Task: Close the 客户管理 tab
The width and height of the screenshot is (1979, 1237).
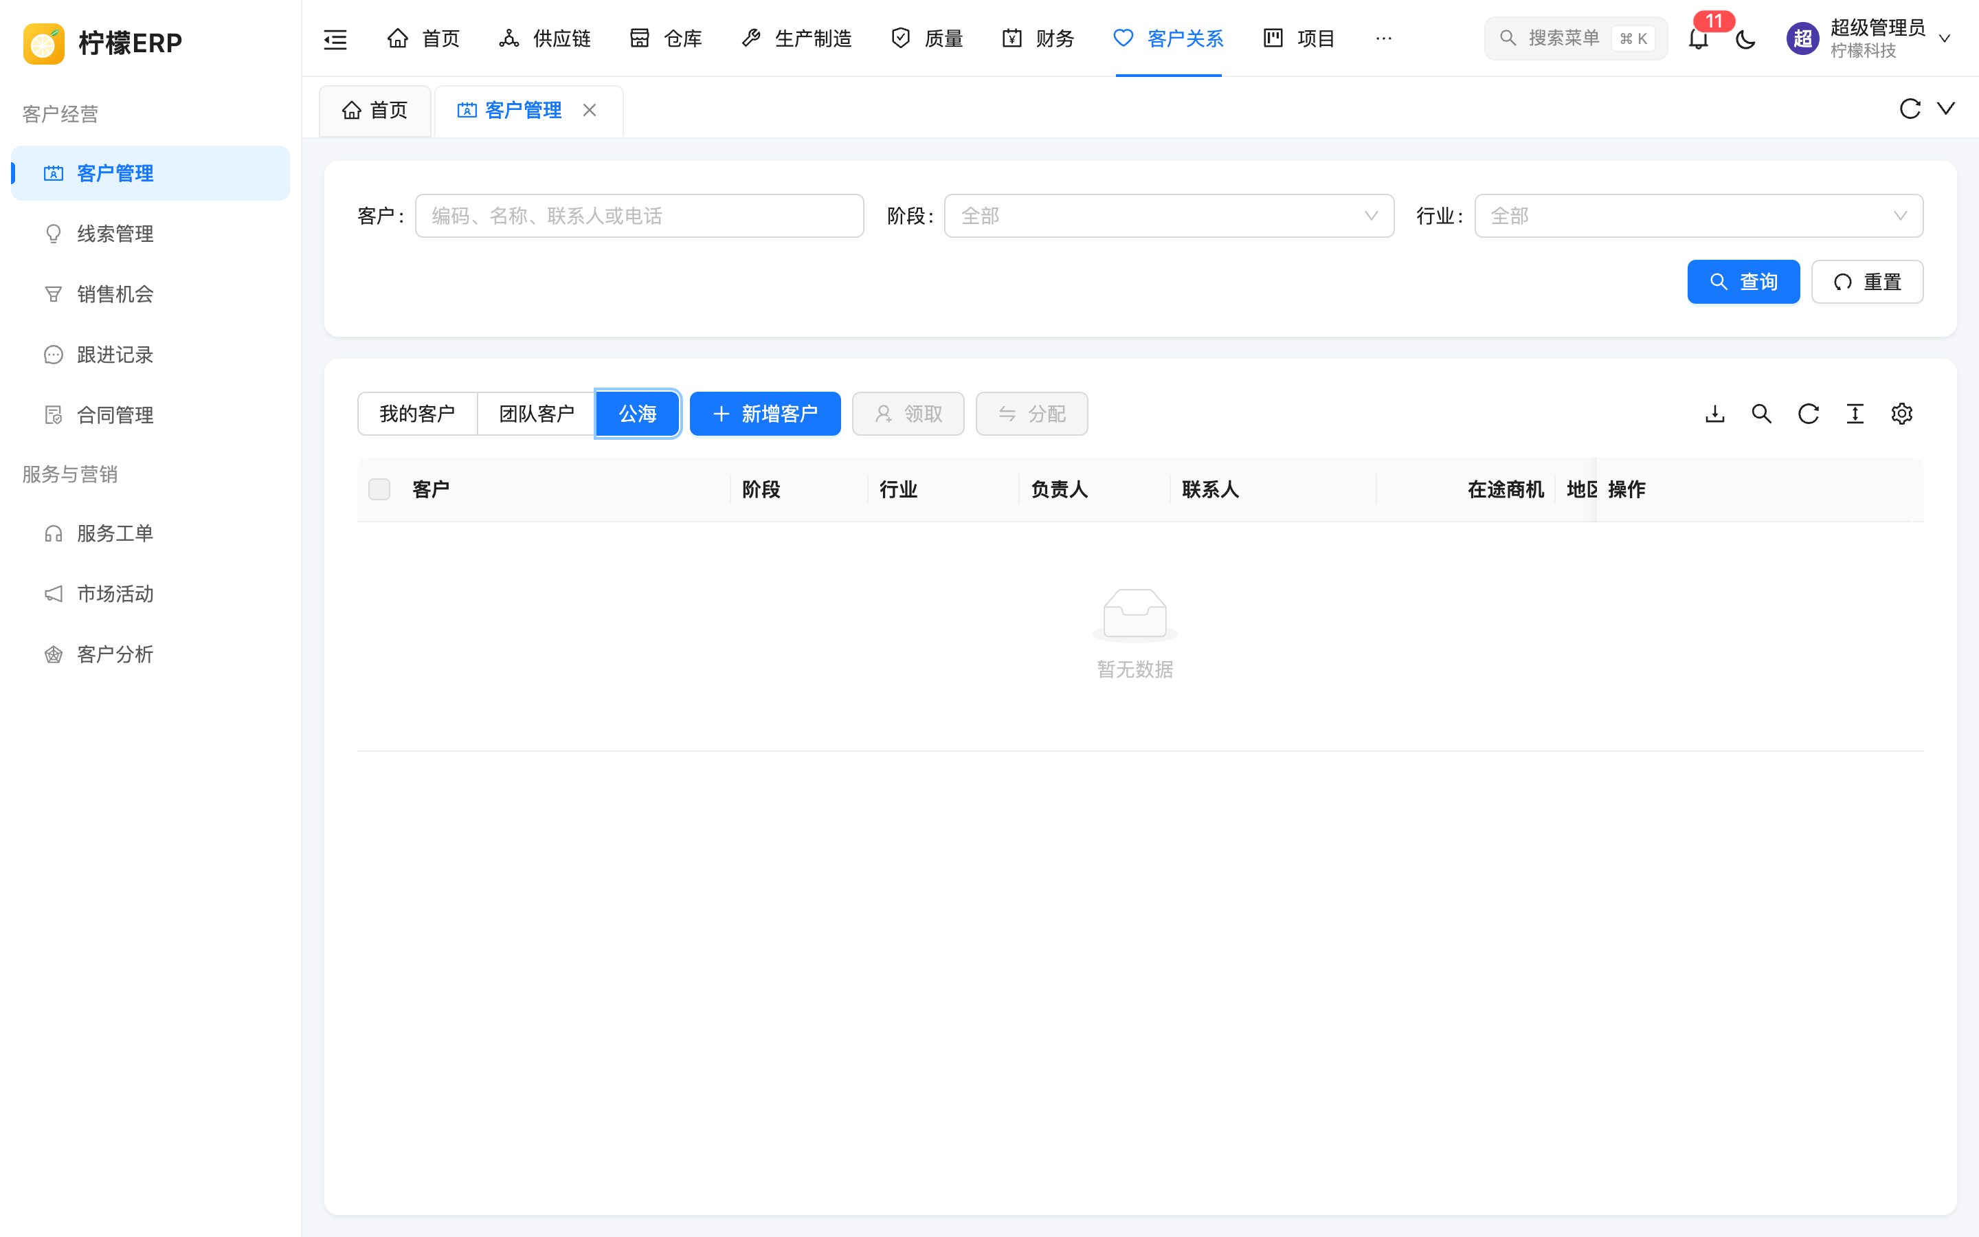Action: tap(589, 110)
